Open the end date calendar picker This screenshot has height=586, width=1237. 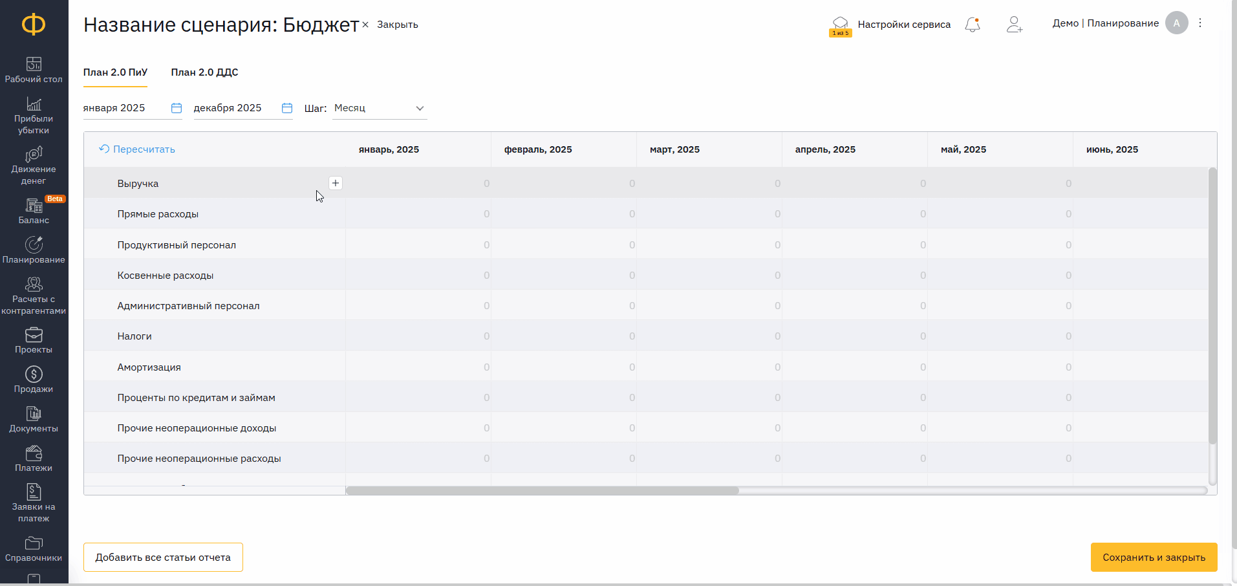(x=287, y=108)
